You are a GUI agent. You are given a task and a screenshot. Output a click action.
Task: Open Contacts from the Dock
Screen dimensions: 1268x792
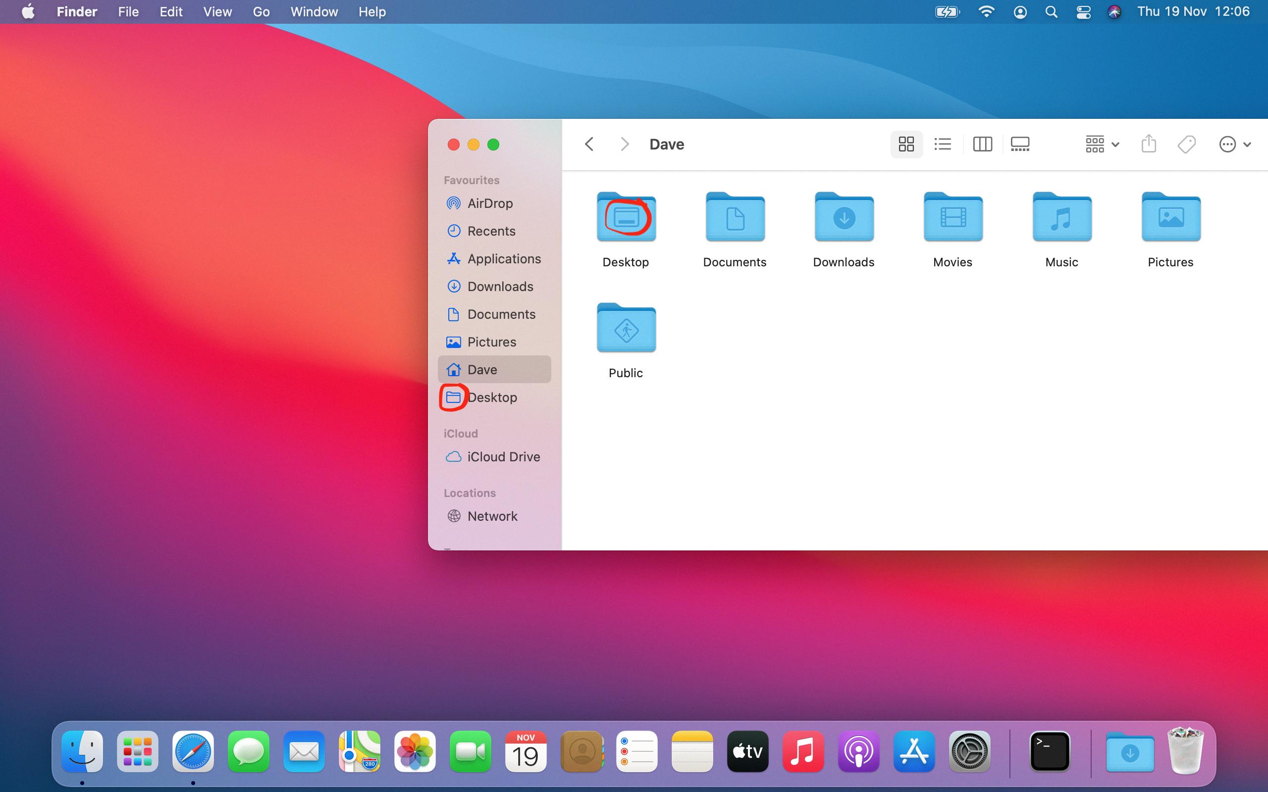[581, 752]
